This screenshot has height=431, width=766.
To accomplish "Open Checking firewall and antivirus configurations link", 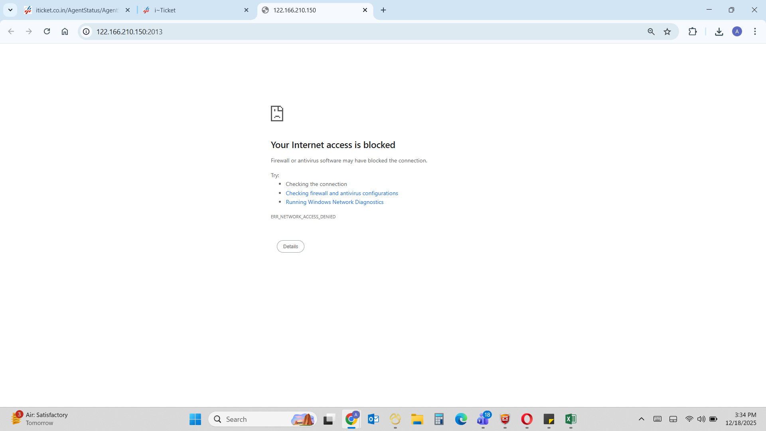I will 342,193.
